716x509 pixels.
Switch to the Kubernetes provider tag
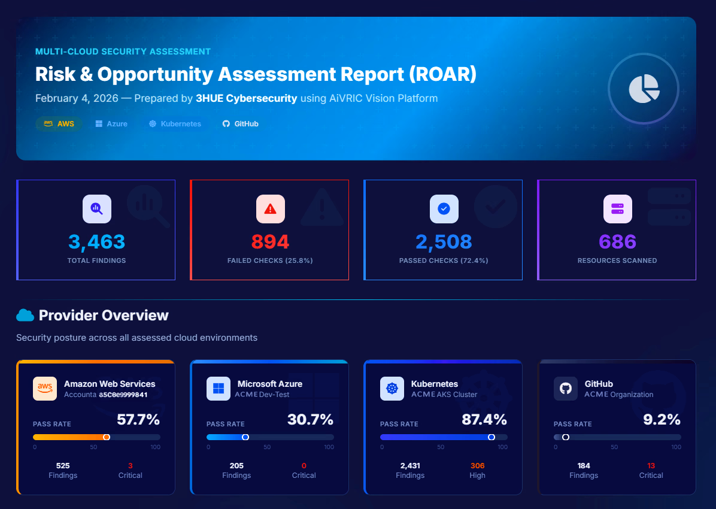(175, 124)
